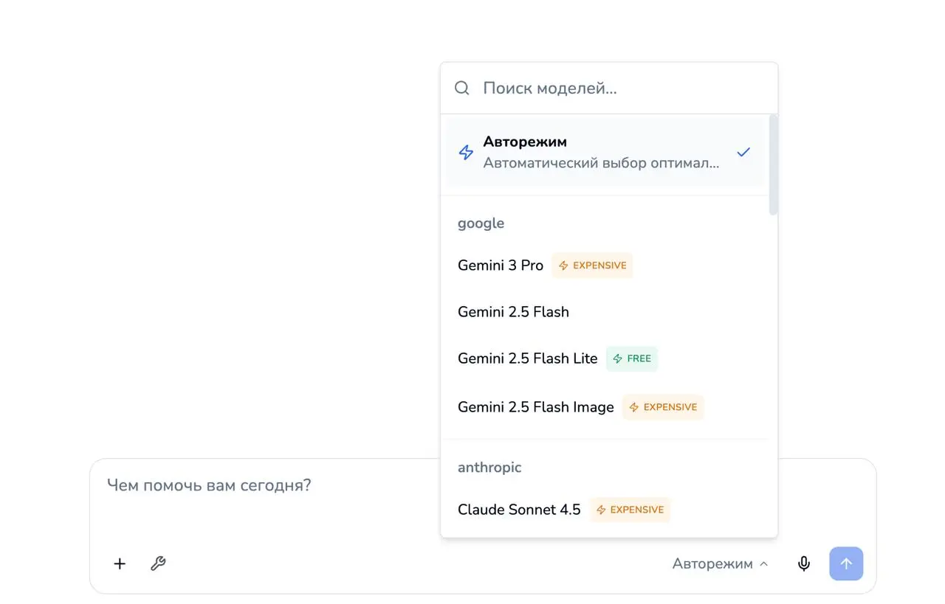Send message with the blue arrow button

[846, 563]
